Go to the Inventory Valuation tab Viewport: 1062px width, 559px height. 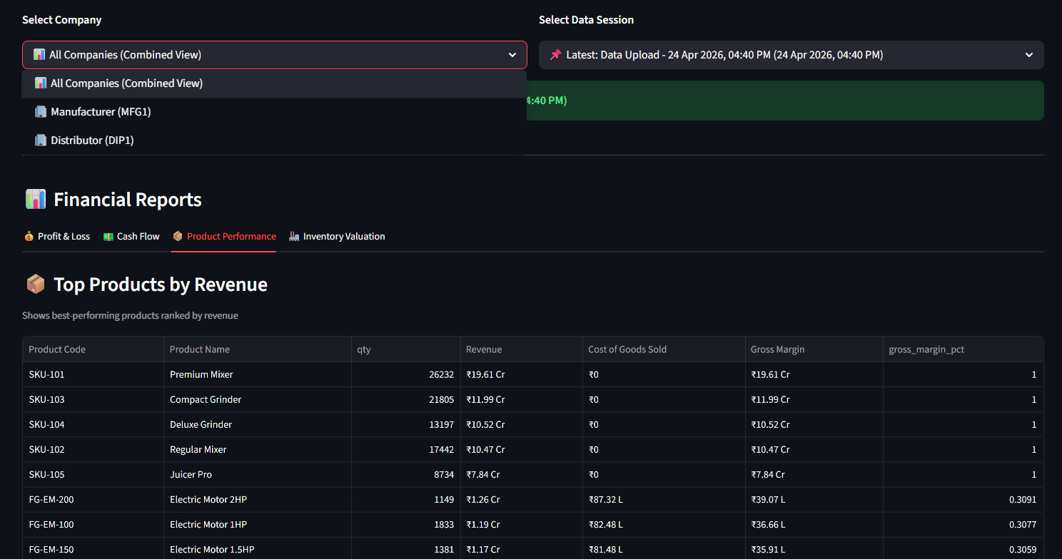point(337,236)
